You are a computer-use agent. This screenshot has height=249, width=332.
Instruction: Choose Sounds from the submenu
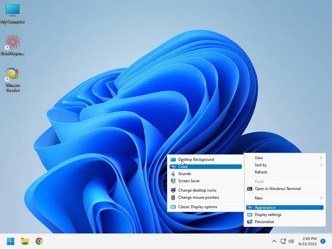(206, 174)
